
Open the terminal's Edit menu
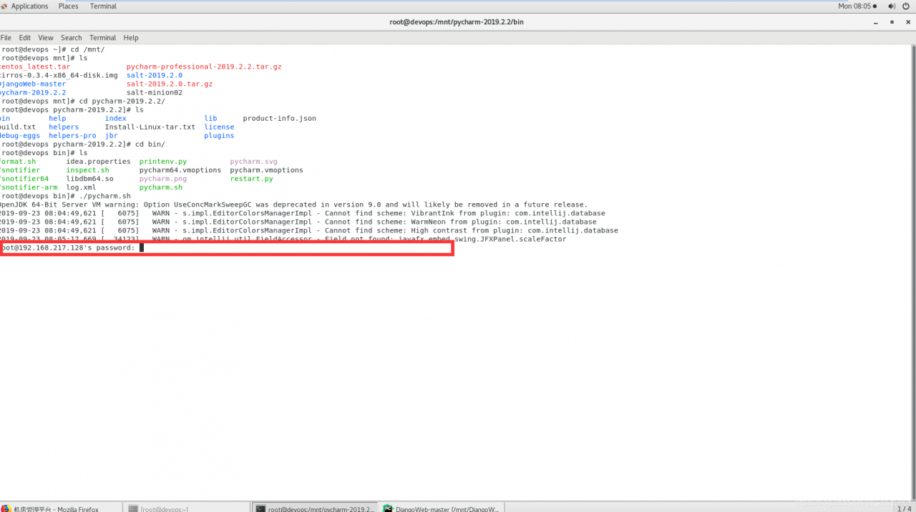25,38
